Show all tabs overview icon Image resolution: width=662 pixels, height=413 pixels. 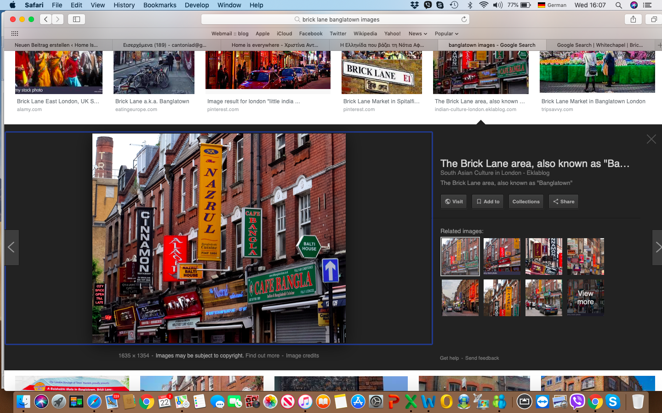(x=654, y=19)
